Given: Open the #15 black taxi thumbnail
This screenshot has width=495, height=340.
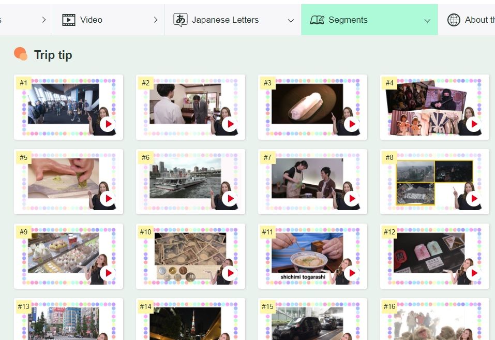Looking at the screenshot, I should tap(312, 319).
